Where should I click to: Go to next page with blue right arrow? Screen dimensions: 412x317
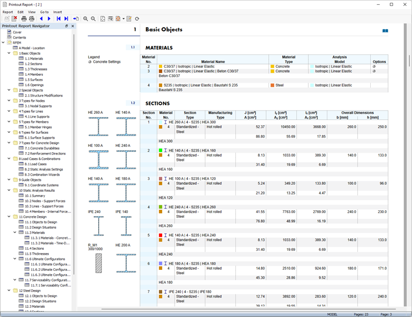(49, 18)
